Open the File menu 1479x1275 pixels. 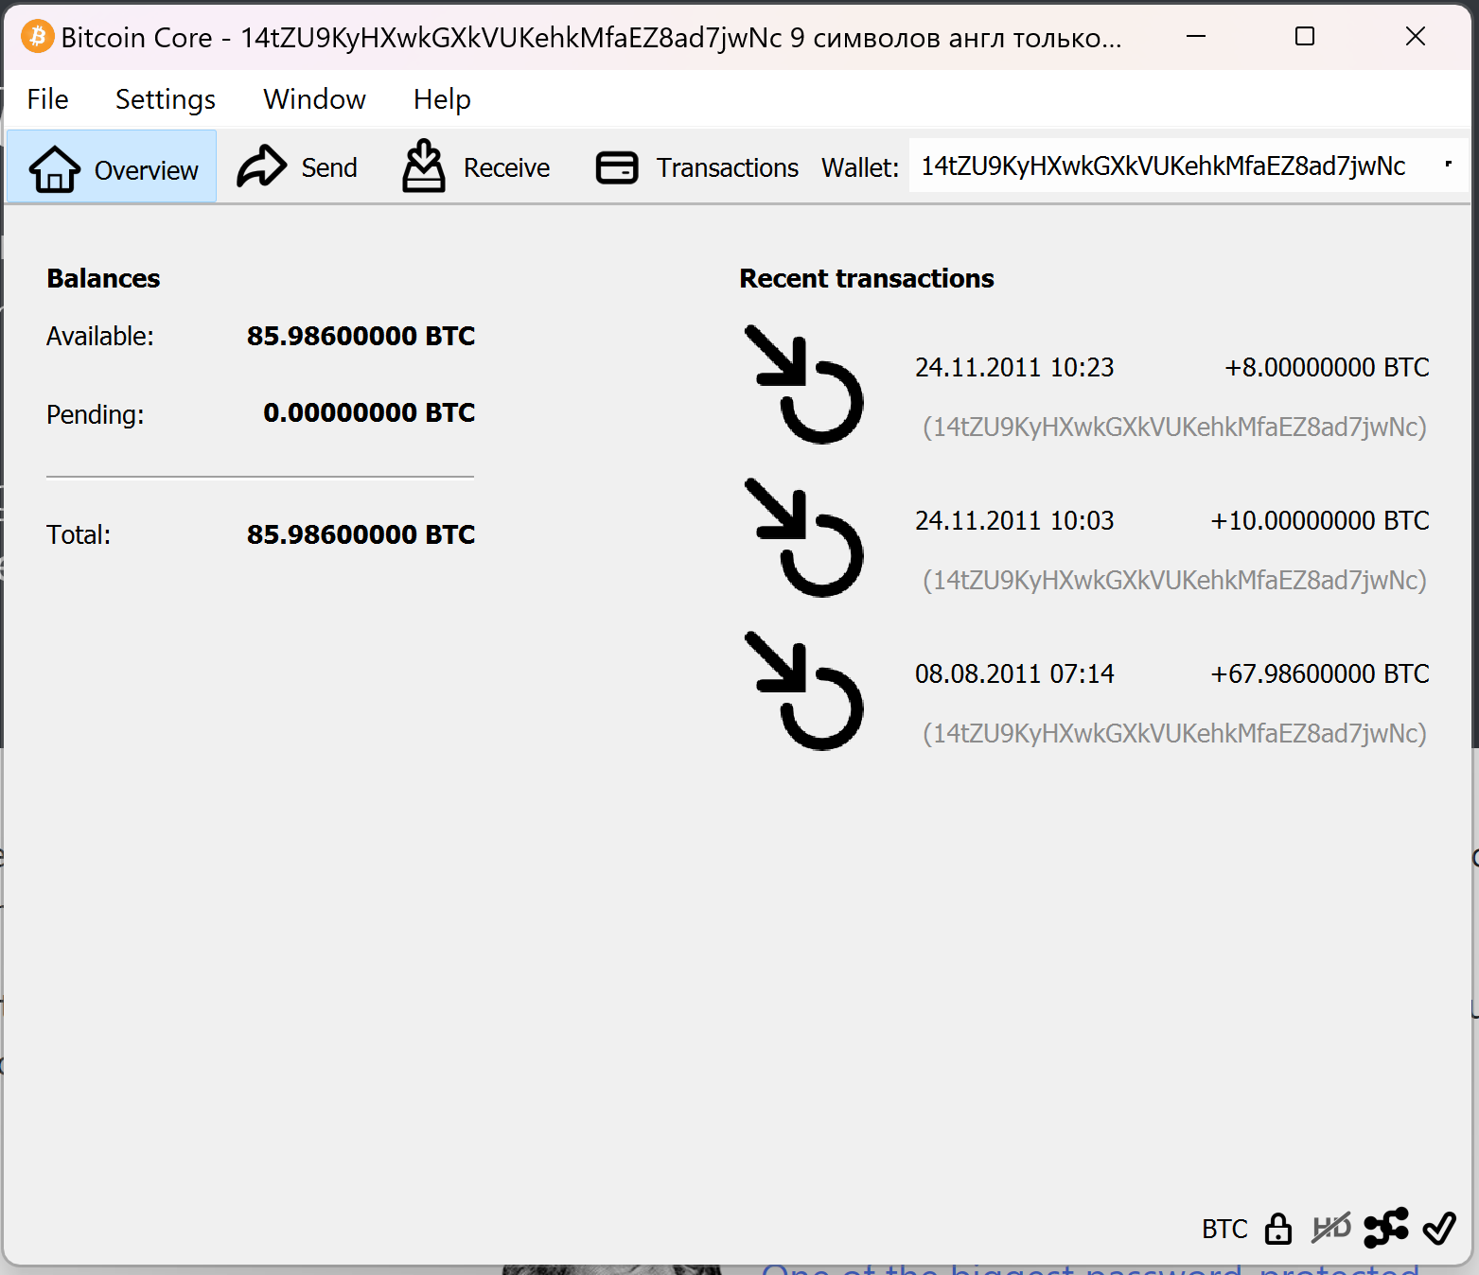(47, 99)
